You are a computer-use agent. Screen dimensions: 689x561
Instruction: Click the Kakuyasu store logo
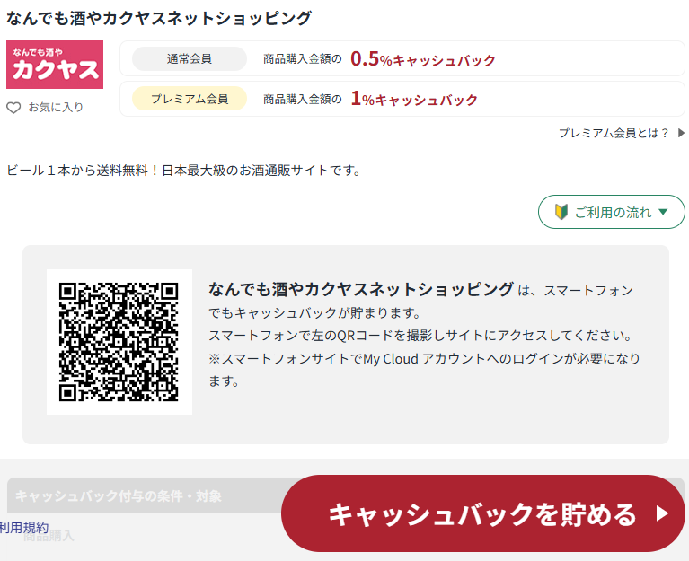(55, 65)
